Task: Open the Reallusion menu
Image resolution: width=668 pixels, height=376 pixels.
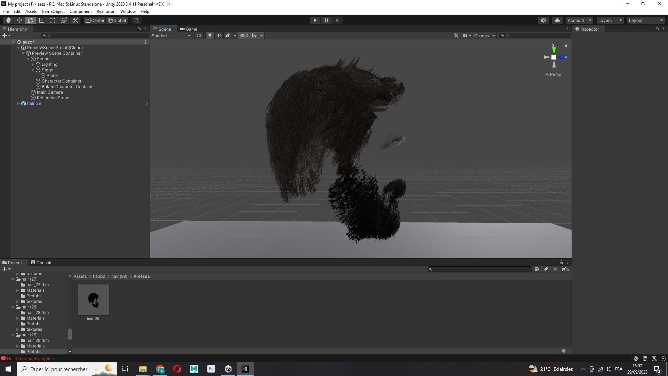Action: (106, 11)
